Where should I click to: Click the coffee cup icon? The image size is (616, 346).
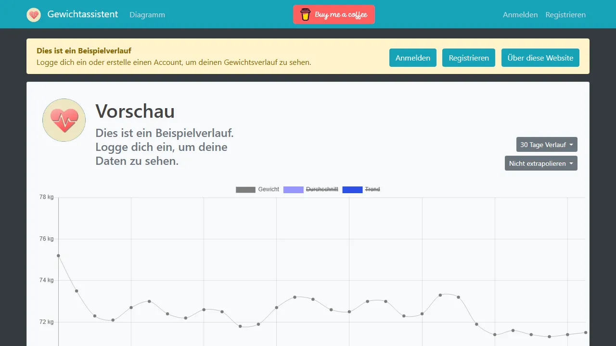click(x=304, y=14)
